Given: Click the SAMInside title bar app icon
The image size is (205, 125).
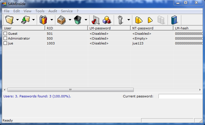Looking at the screenshot, I should [x=4, y=4].
